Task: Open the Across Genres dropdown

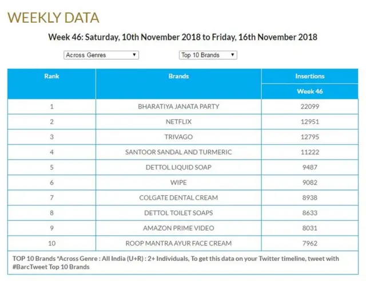Action: coord(101,55)
